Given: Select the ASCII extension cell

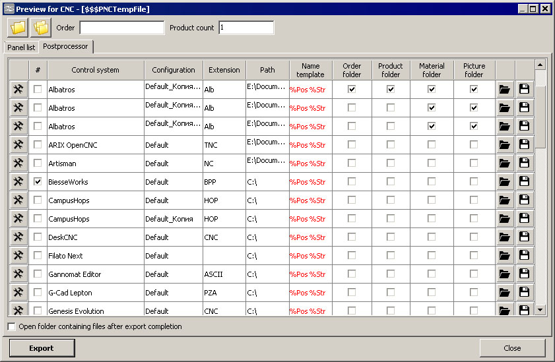Looking at the screenshot, I should (224, 274).
